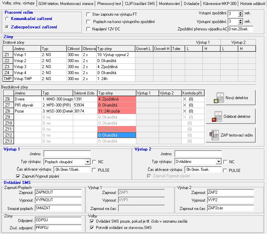
Task: Click the SMAZAT poplach field
Action: (58, 208)
